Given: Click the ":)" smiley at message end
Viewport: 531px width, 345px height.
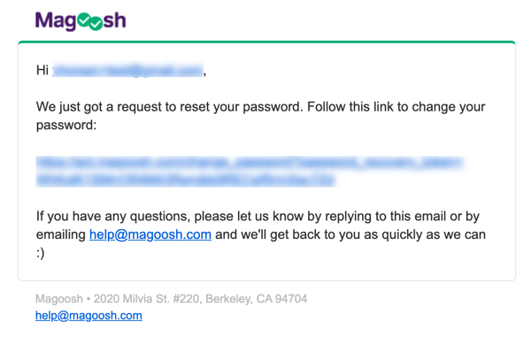Looking at the screenshot, I should point(41,253).
